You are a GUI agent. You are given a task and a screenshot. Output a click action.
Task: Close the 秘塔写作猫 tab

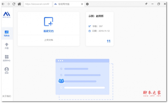click(x=82, y=4)
